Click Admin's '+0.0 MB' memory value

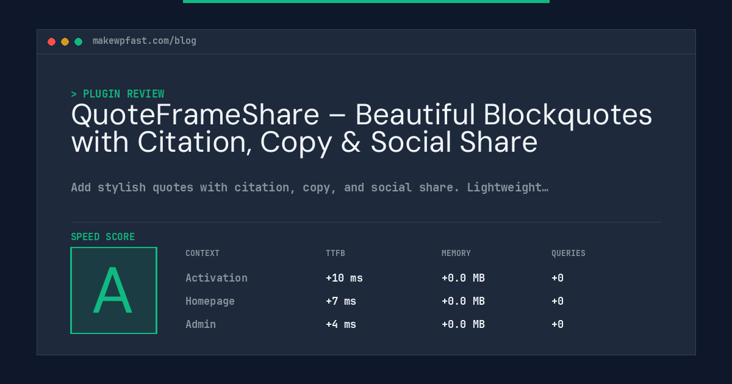(463, 324)
